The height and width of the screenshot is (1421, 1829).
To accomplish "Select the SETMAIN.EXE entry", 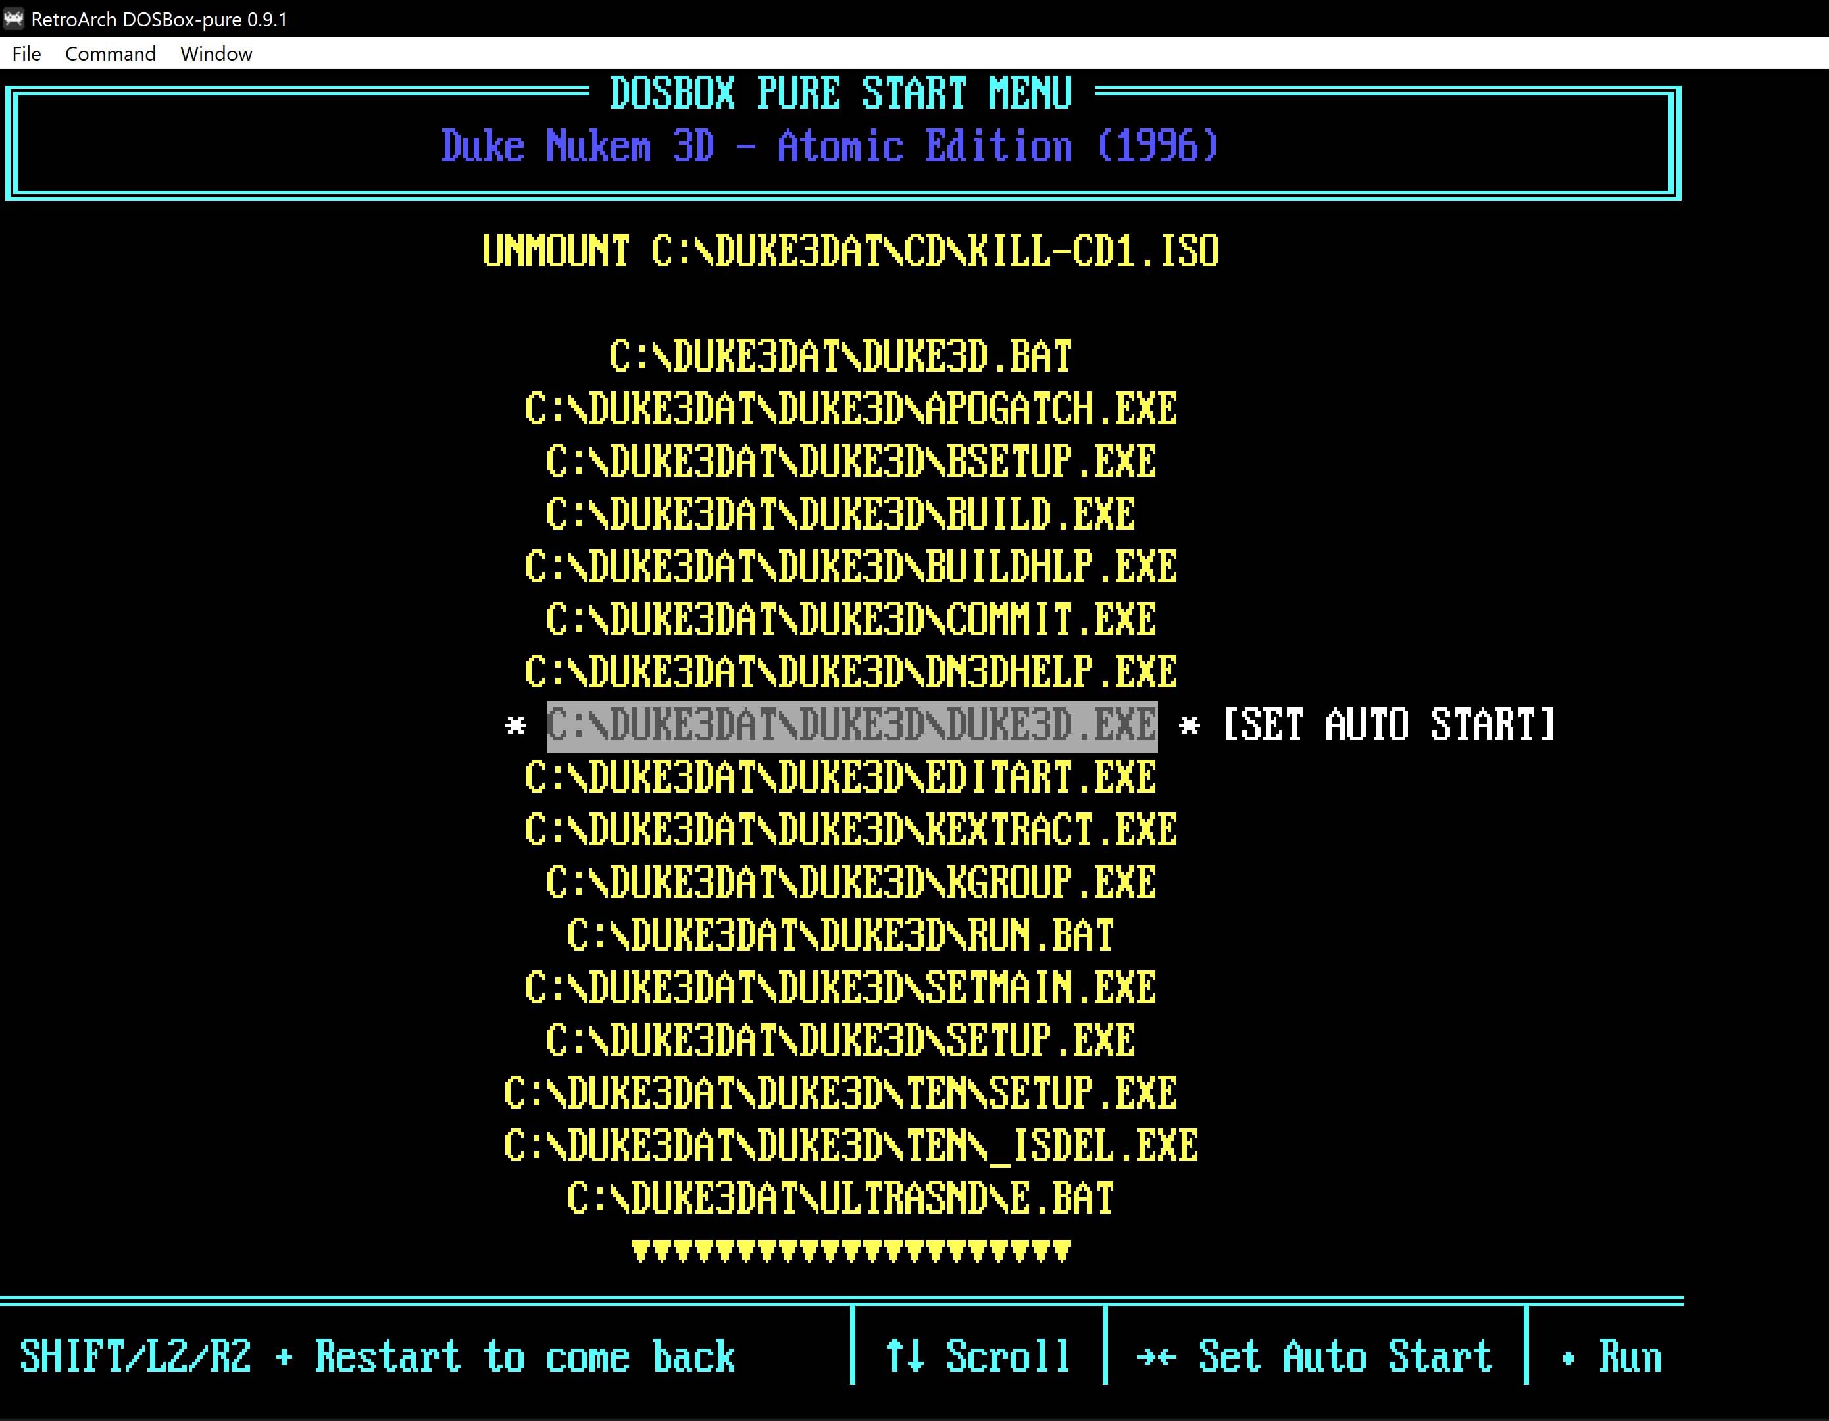I will tap(840, 988).
